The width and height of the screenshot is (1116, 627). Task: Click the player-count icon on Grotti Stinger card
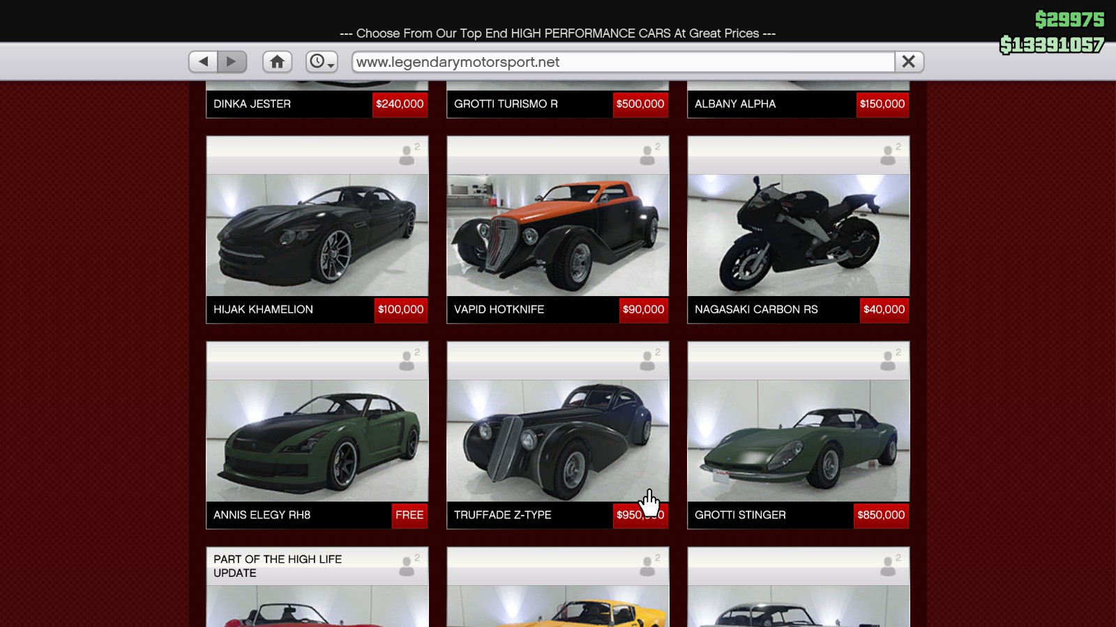[890, 360]
